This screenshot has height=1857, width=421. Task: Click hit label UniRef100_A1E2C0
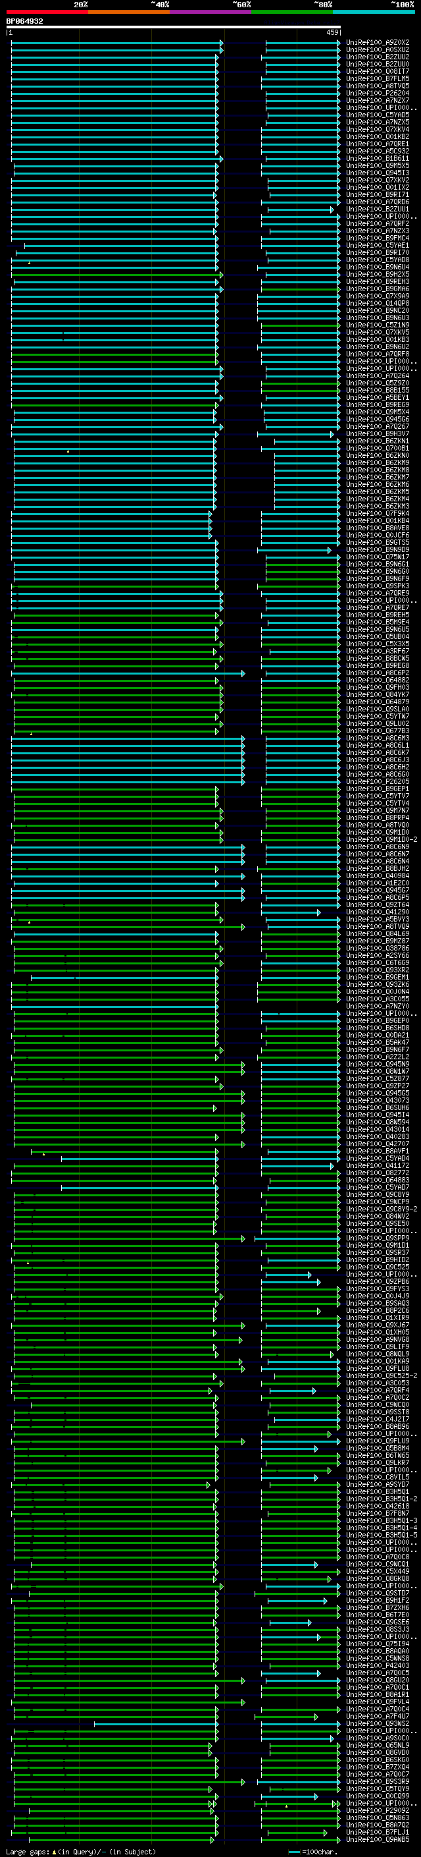pos(378,883)
